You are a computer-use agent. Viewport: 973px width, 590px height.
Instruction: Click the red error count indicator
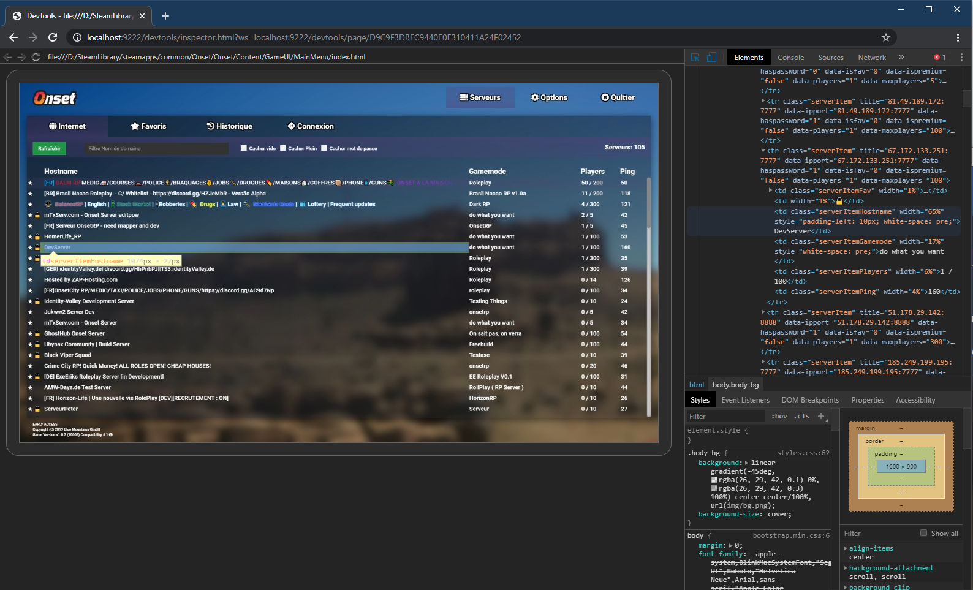coord(939,57)
